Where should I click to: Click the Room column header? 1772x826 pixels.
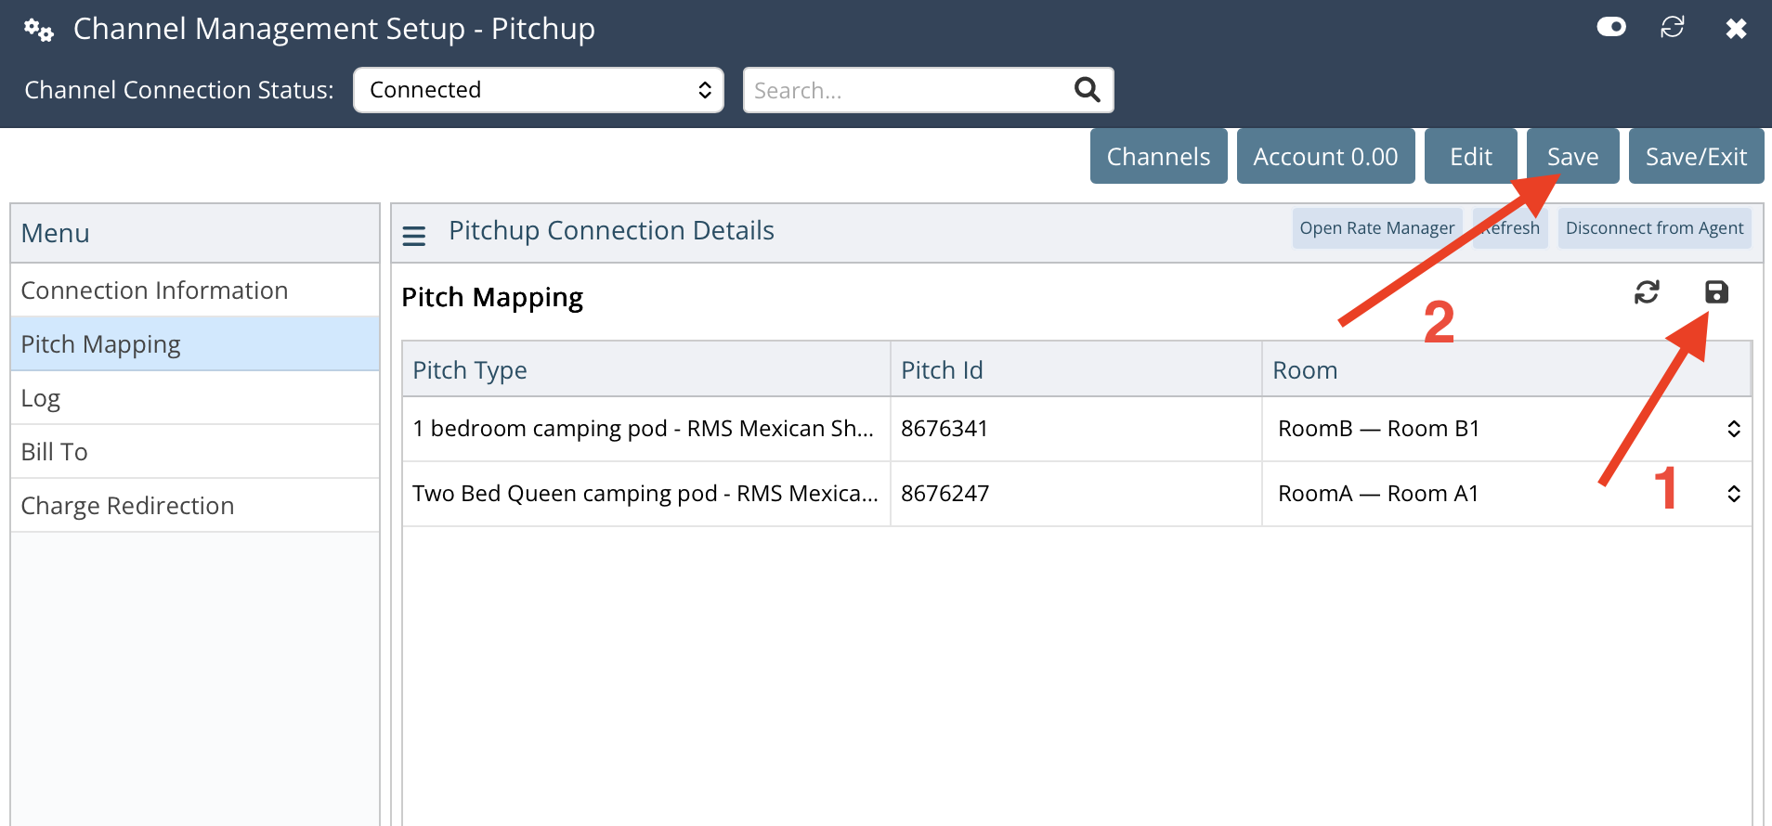coord(1506,369)
